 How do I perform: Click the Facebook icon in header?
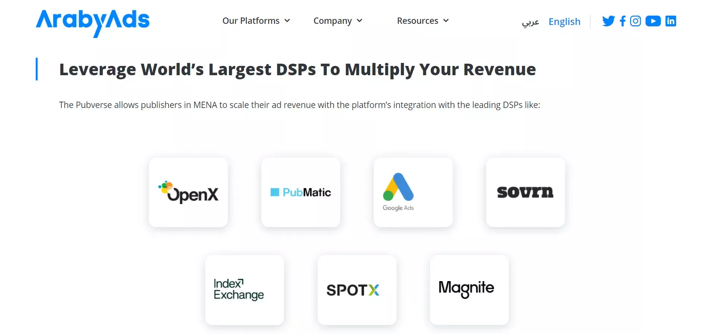point(622,21)
